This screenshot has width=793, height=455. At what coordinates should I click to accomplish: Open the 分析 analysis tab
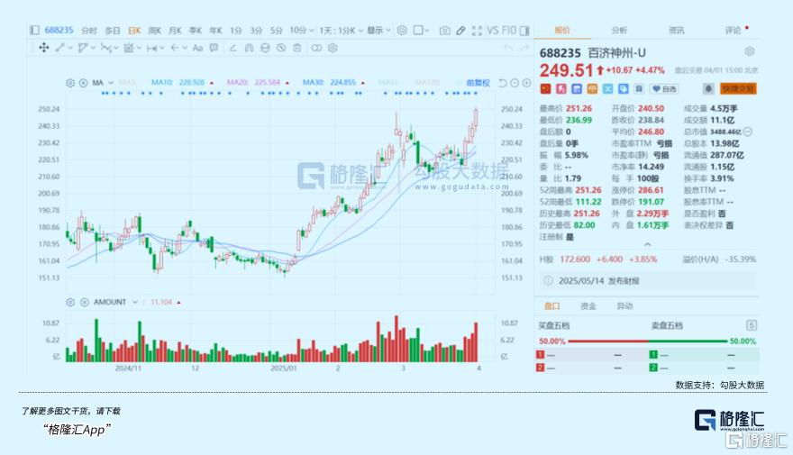(x=619, y=31)
